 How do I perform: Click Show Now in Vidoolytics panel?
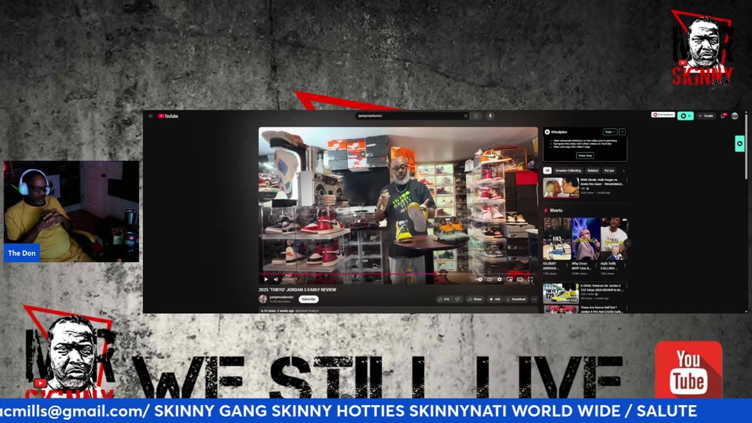click(x=585, y=156)
